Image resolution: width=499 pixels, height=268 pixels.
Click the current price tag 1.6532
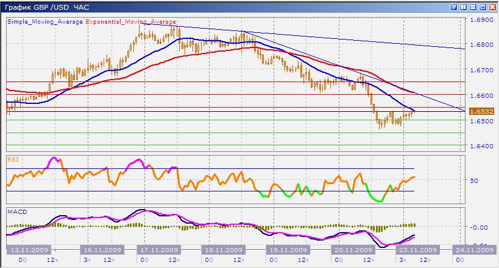tap(478, 112)
